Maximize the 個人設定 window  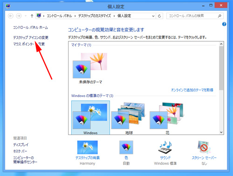pyautogui.click(x=211, y=5)
